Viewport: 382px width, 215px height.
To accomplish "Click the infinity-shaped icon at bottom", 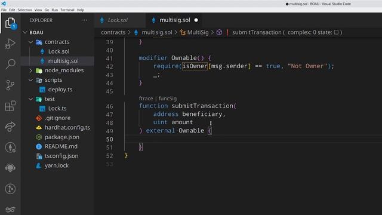I will pos(10,210).
